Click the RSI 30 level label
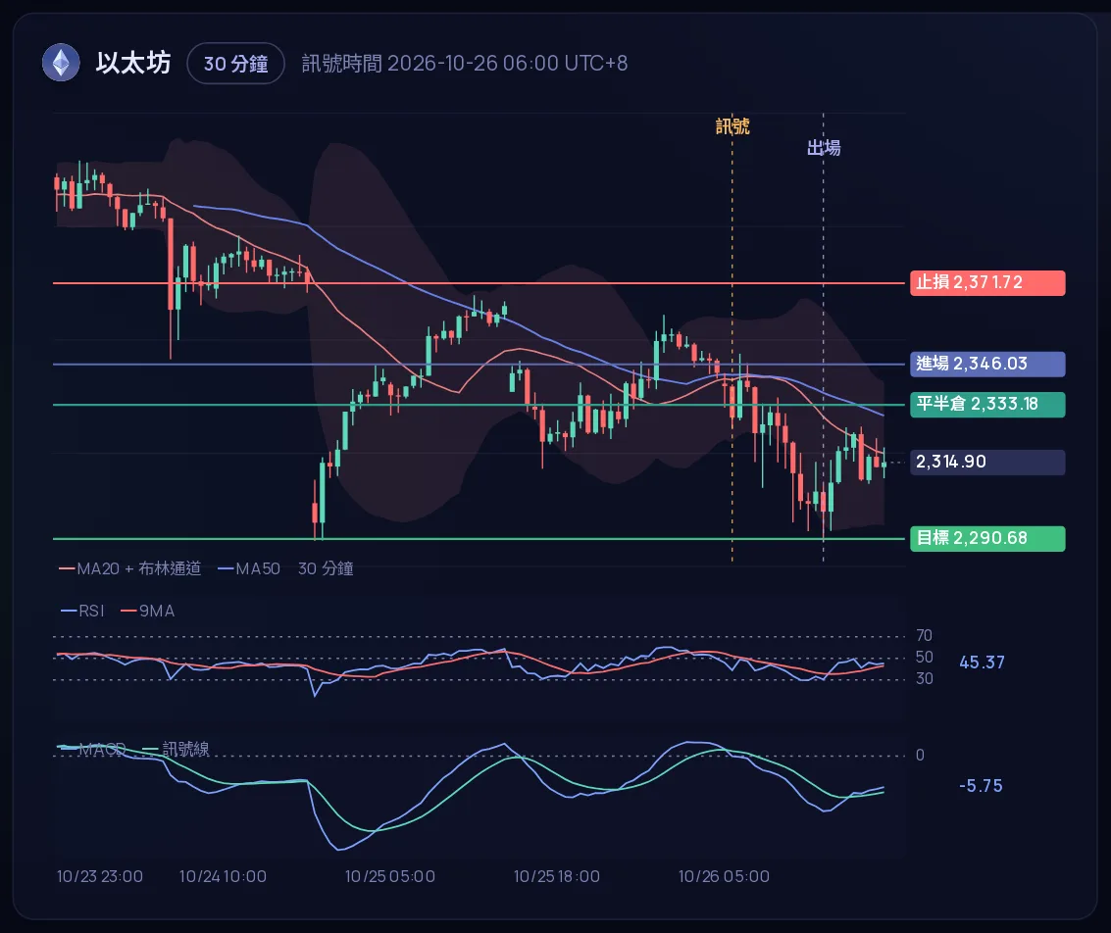The width and height of the screenshot is (1111, 933). (x=924, y=678)
